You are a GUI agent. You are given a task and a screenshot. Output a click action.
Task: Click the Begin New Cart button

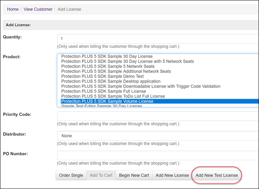tap(134, 175)
